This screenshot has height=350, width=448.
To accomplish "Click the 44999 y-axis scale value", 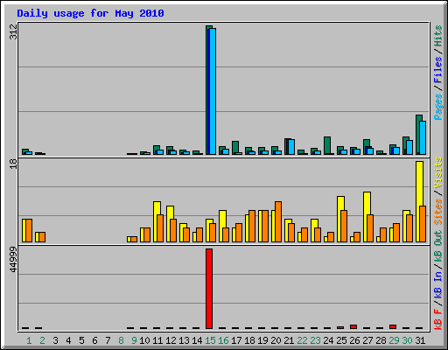I will [13, 259].
